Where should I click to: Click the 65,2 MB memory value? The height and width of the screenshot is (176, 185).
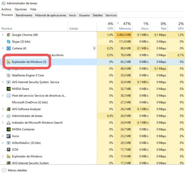click(125, 62)
